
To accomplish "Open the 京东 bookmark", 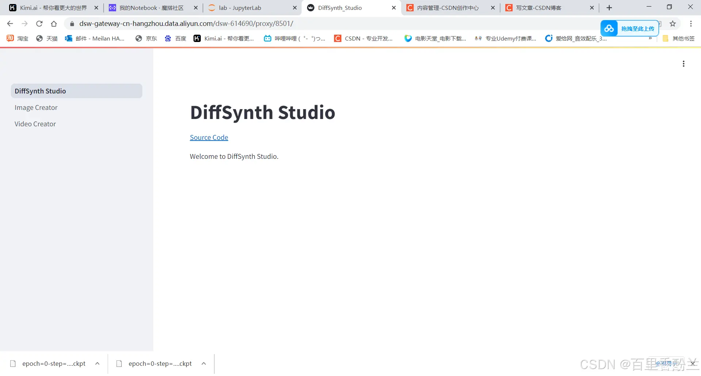I will point(146,38).
